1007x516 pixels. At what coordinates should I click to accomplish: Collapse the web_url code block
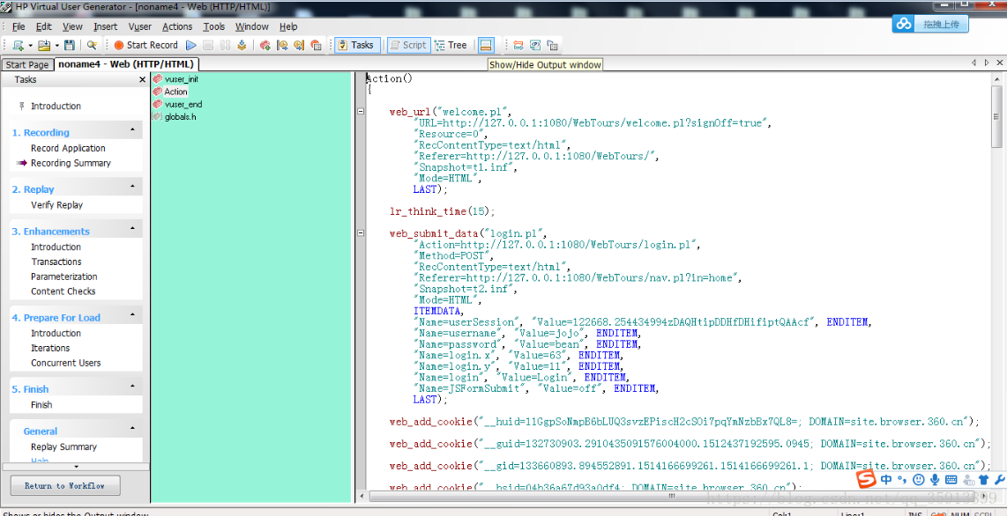[361, 112]
